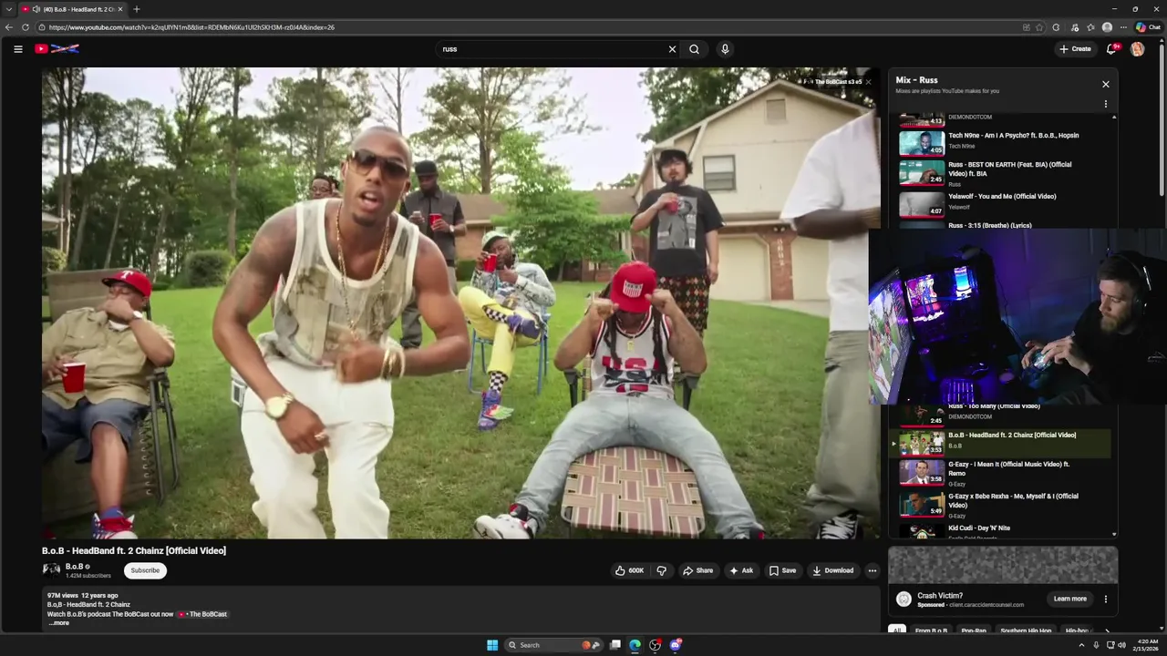
Task: Open the taskbar volume speaker icon
Action: (1121, 645)
